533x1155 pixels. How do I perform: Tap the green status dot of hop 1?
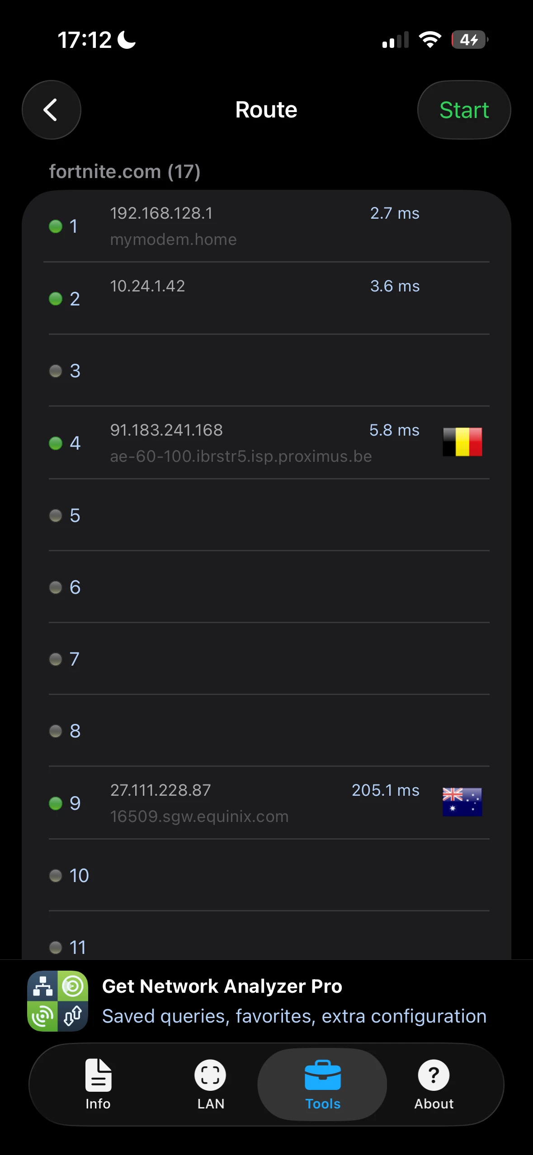(x=56, y=226)
